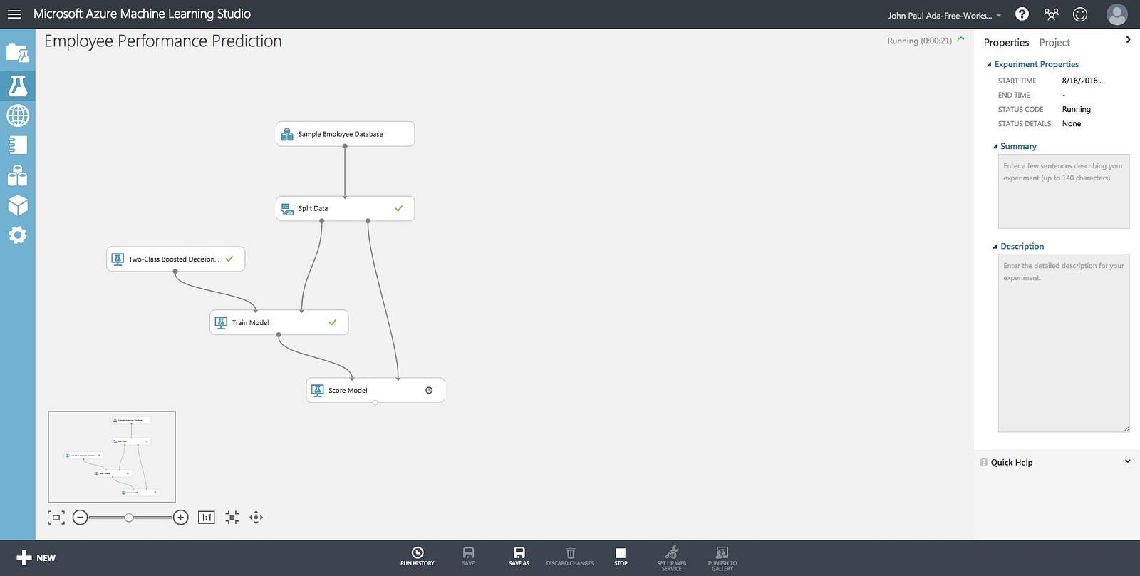This screenshot has width=1140, height=576.
Task: Open Trained Models cube icon
Action: (x=18, y=205)
